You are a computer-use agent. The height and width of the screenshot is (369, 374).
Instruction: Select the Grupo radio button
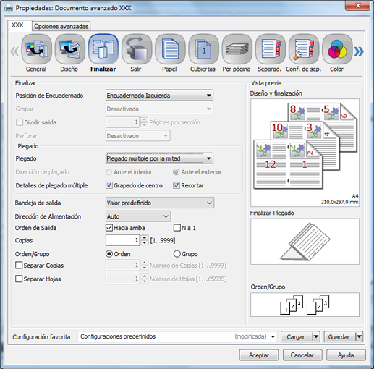[x=177, y=254]
